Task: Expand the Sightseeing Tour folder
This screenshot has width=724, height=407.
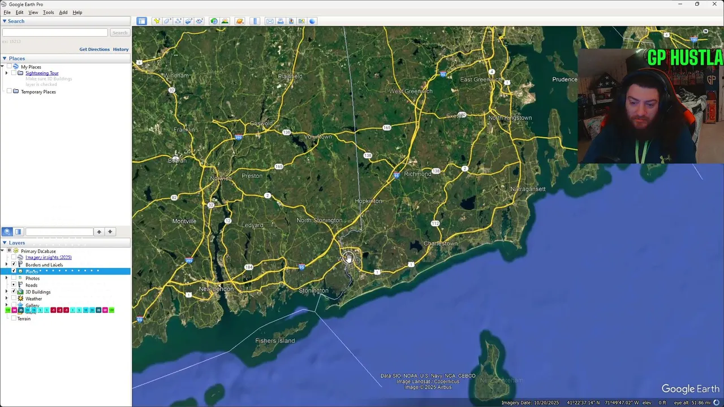Action: tap(7, 73)
